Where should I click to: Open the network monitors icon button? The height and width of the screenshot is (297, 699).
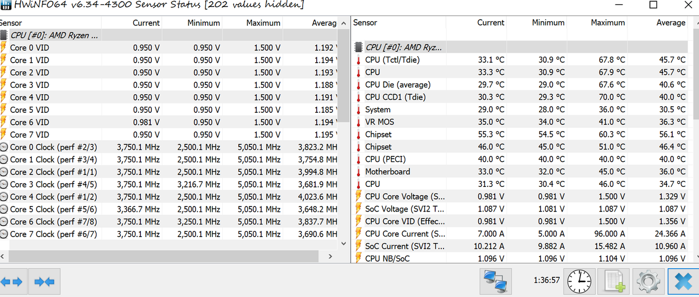[495, 282]
